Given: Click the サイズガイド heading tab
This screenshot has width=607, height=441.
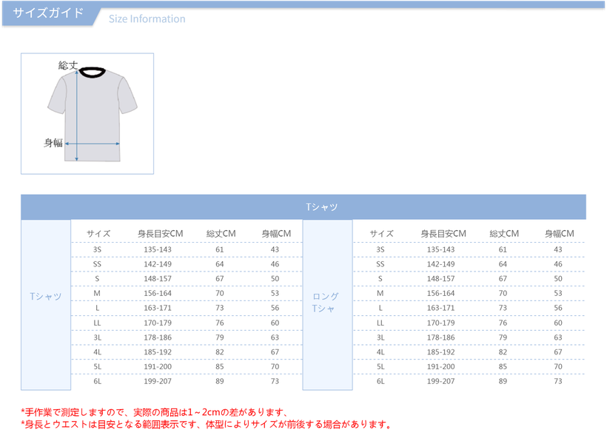Looking at the screenshot, I should [48, 13].
